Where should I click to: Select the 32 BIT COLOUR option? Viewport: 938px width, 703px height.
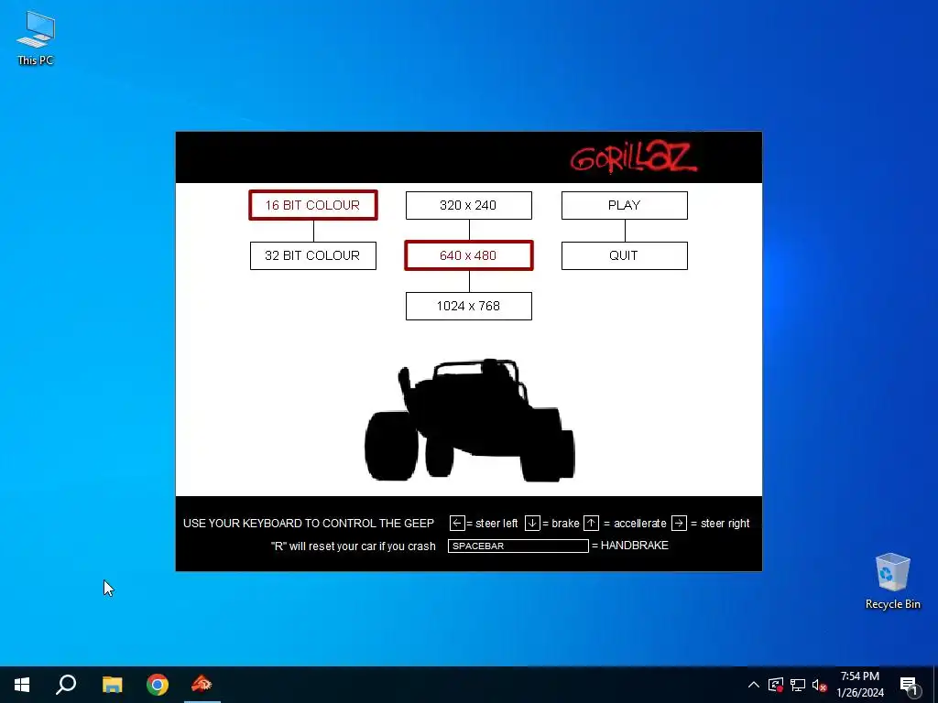313,256
